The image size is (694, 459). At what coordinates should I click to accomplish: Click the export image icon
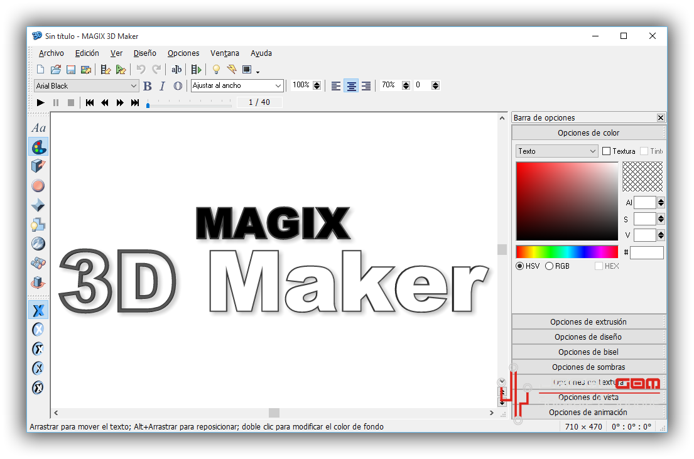(86, 70)
